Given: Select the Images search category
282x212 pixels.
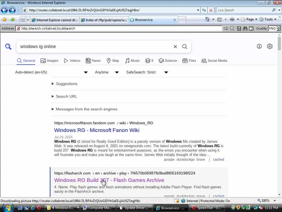Looking at the screenshot, I should [49, 61].
